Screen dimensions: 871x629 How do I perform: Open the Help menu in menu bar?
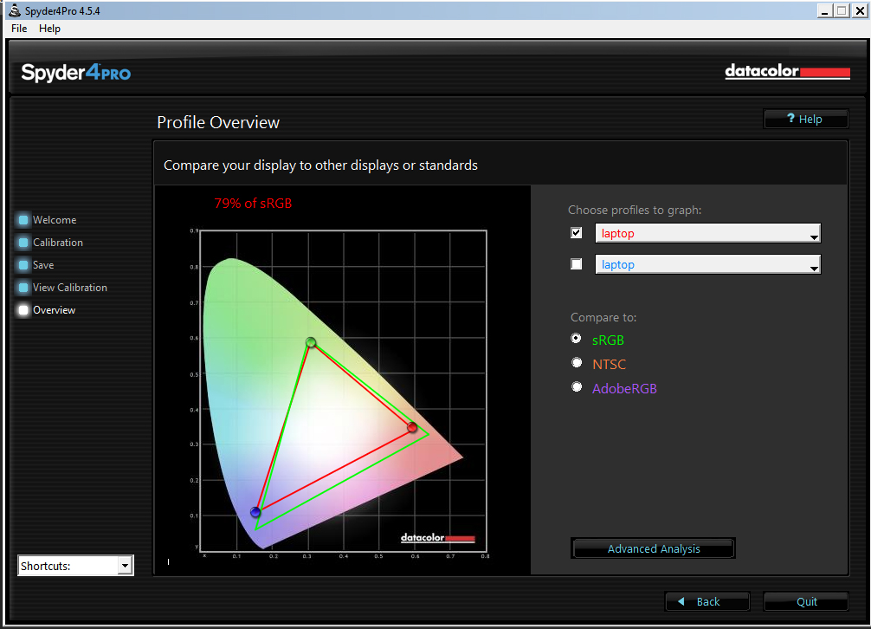click(x=50, y=29)
